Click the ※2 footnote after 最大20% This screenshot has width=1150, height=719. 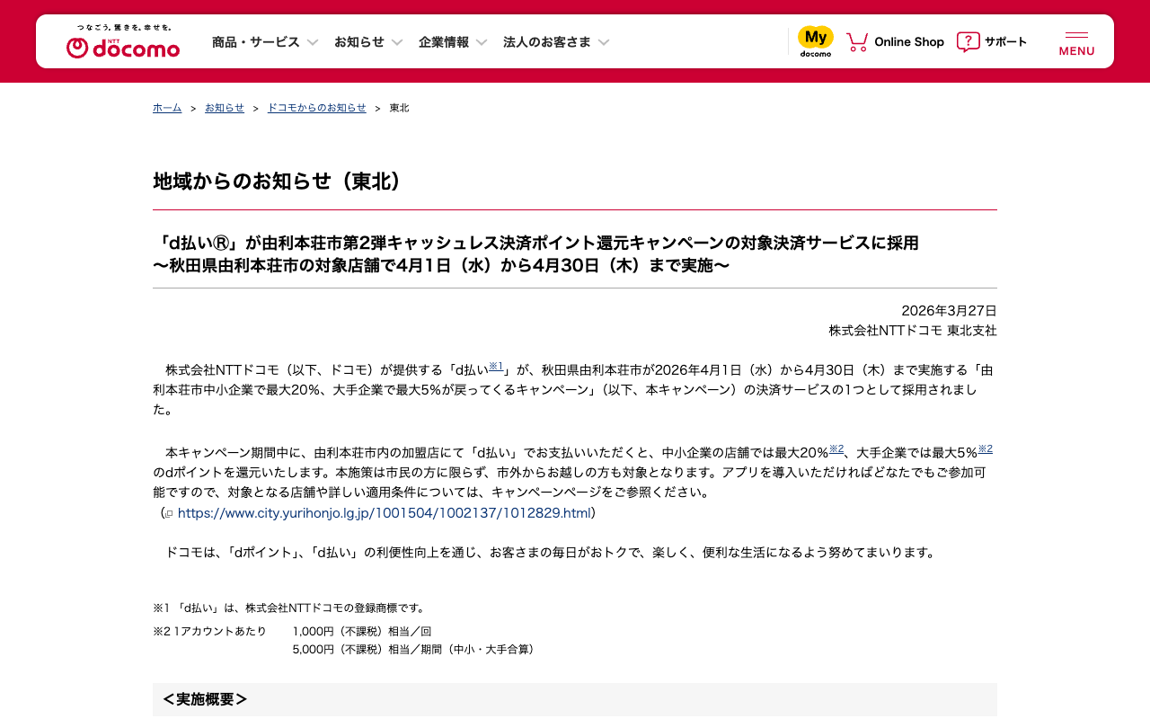tap(836, 448)
